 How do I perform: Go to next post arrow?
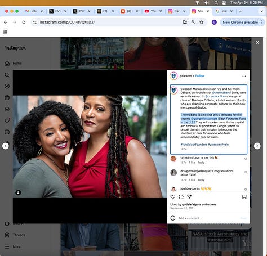click(x=257, y=146)
